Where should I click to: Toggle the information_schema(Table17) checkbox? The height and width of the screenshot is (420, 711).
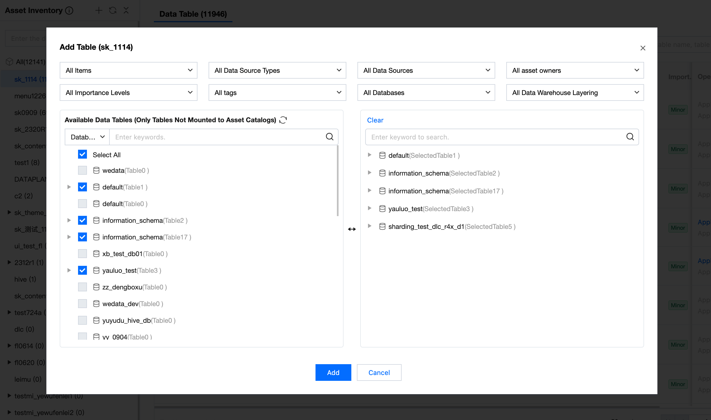point(82,237)
